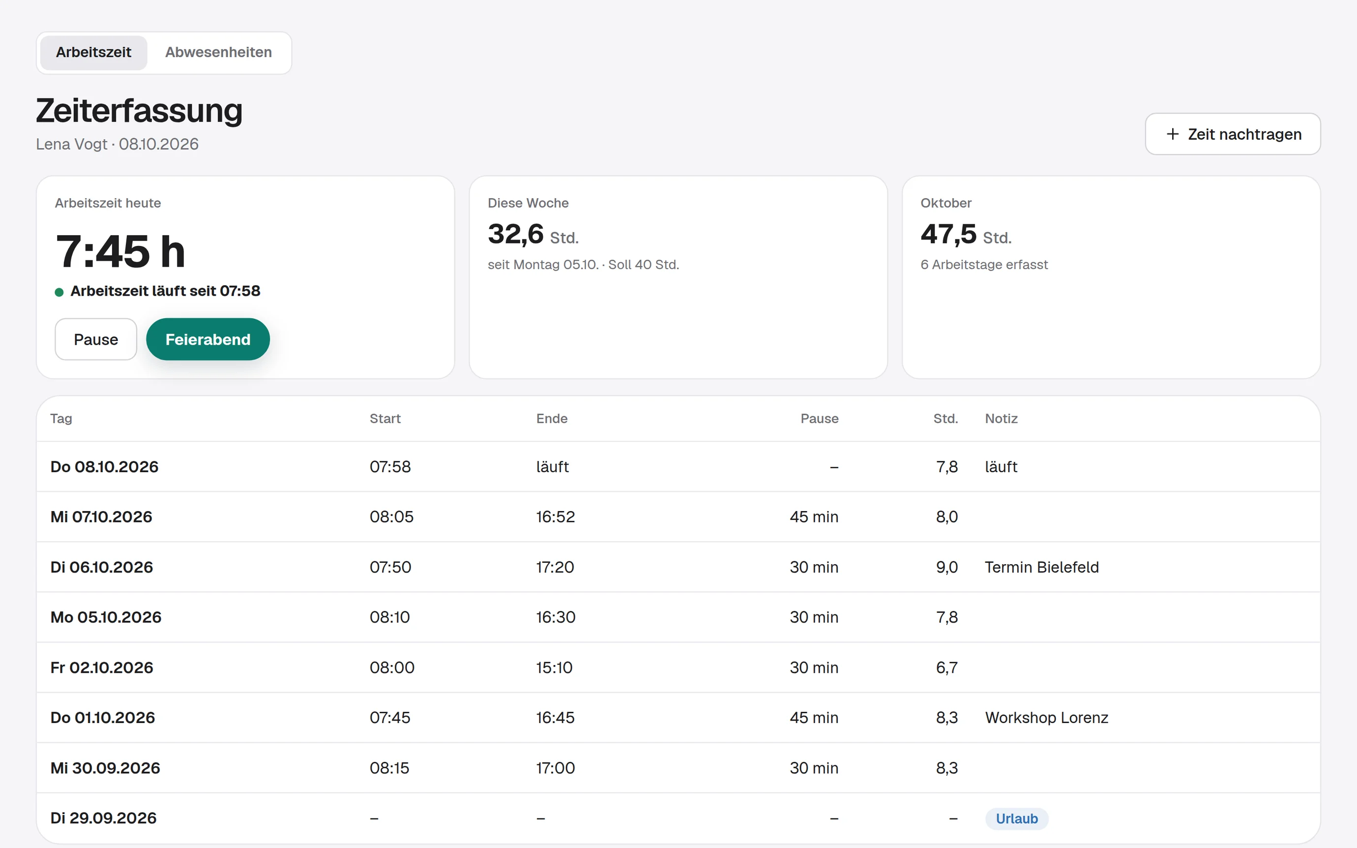This screenshot has height=848, width=1357.
Task: End the workday with Feierabend
Action: click(x=208, y=339)
